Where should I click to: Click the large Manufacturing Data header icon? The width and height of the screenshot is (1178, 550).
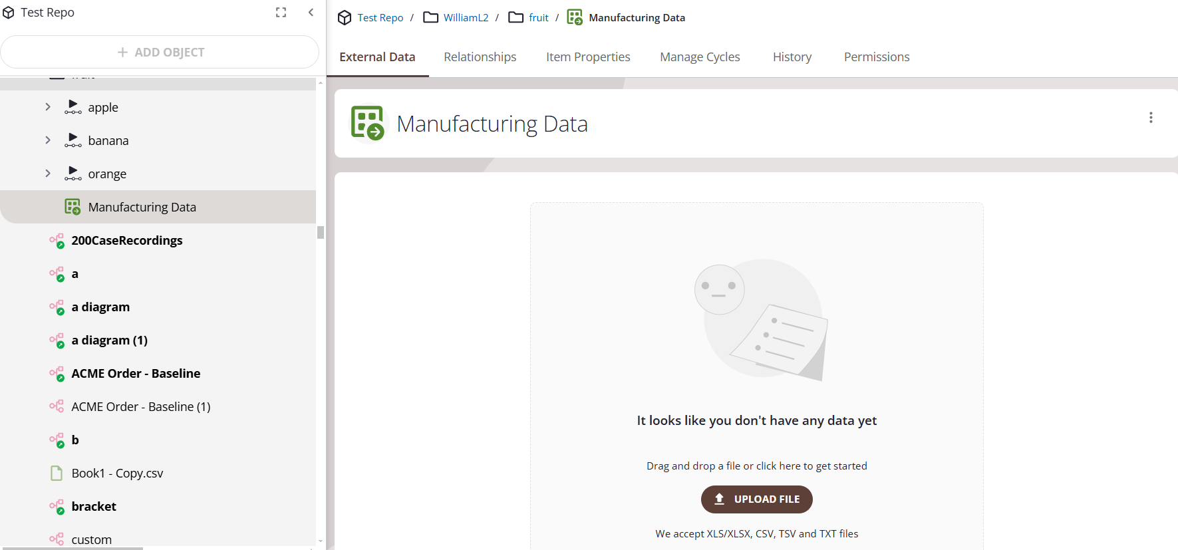point(368,123)
